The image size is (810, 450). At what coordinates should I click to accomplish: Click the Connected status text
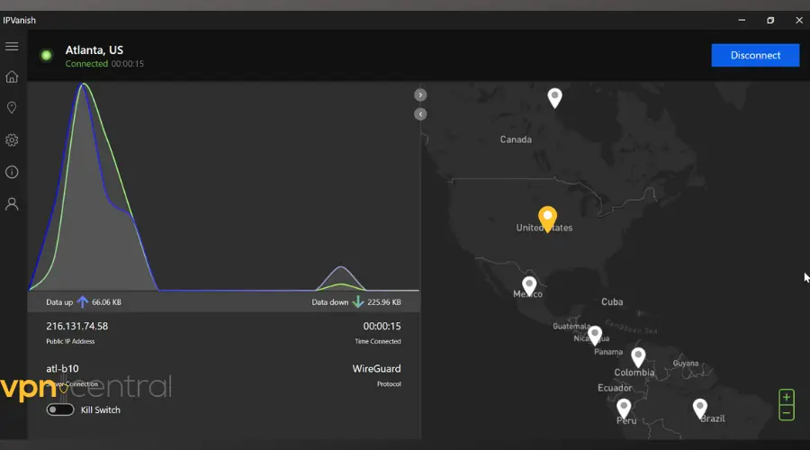click(86, 64)
